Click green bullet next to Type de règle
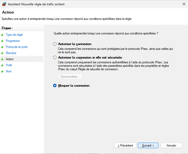 (2, 35)
